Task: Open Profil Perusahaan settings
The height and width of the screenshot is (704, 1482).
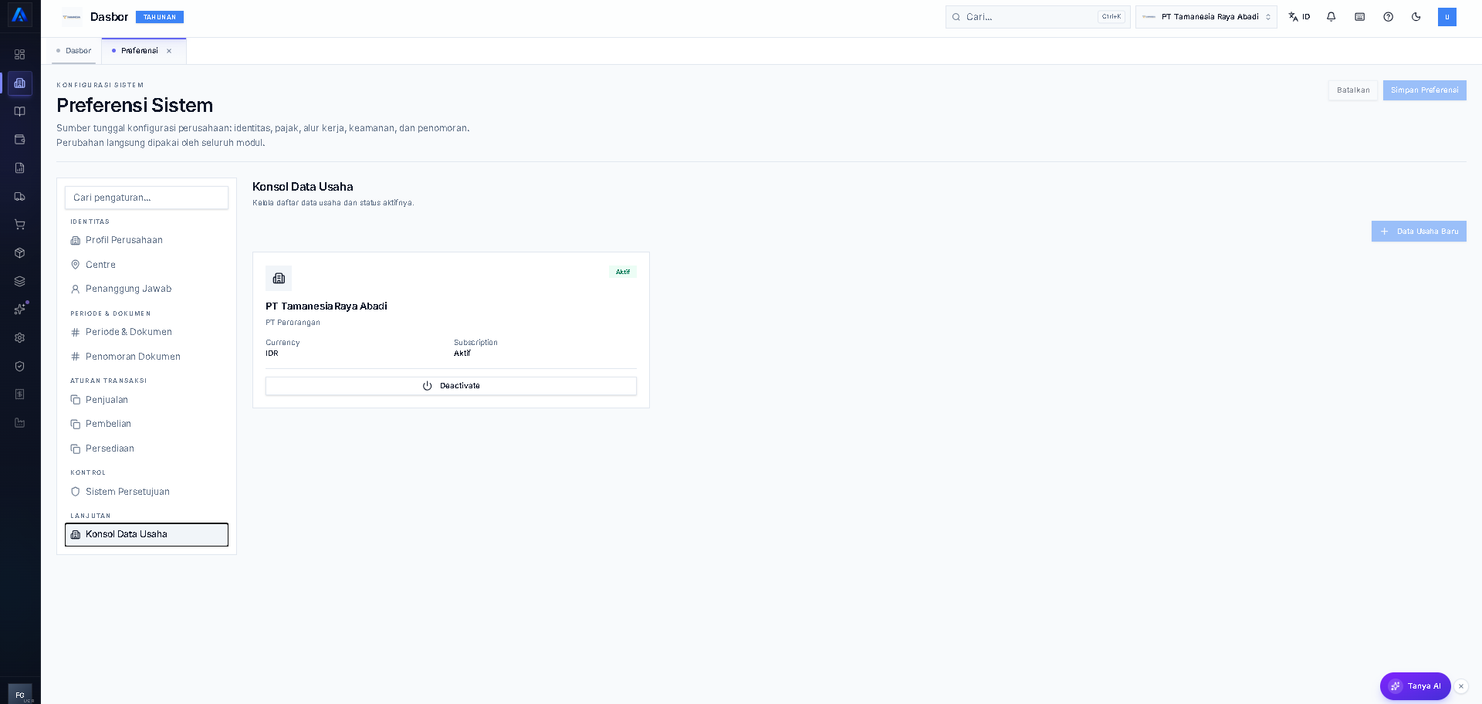Action: point(147,240)
